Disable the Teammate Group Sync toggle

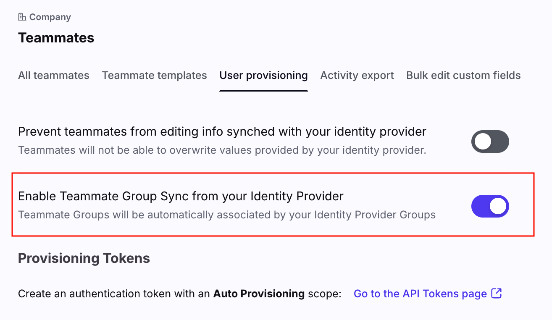490,206
